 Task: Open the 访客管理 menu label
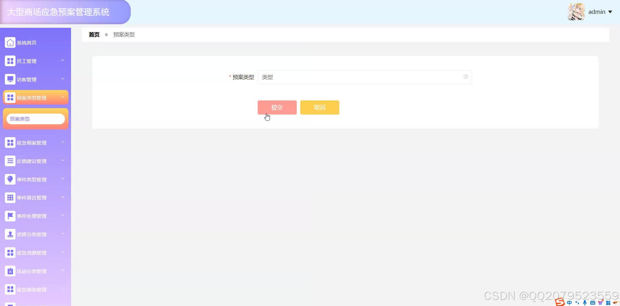point(26,79)
